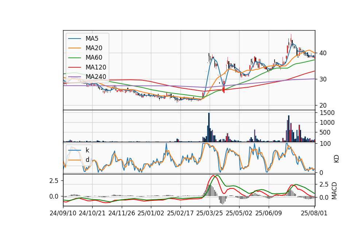The image size is (350, 251).
Task: Click the 24/10/21 date axis label
Action: coord(92,213)
